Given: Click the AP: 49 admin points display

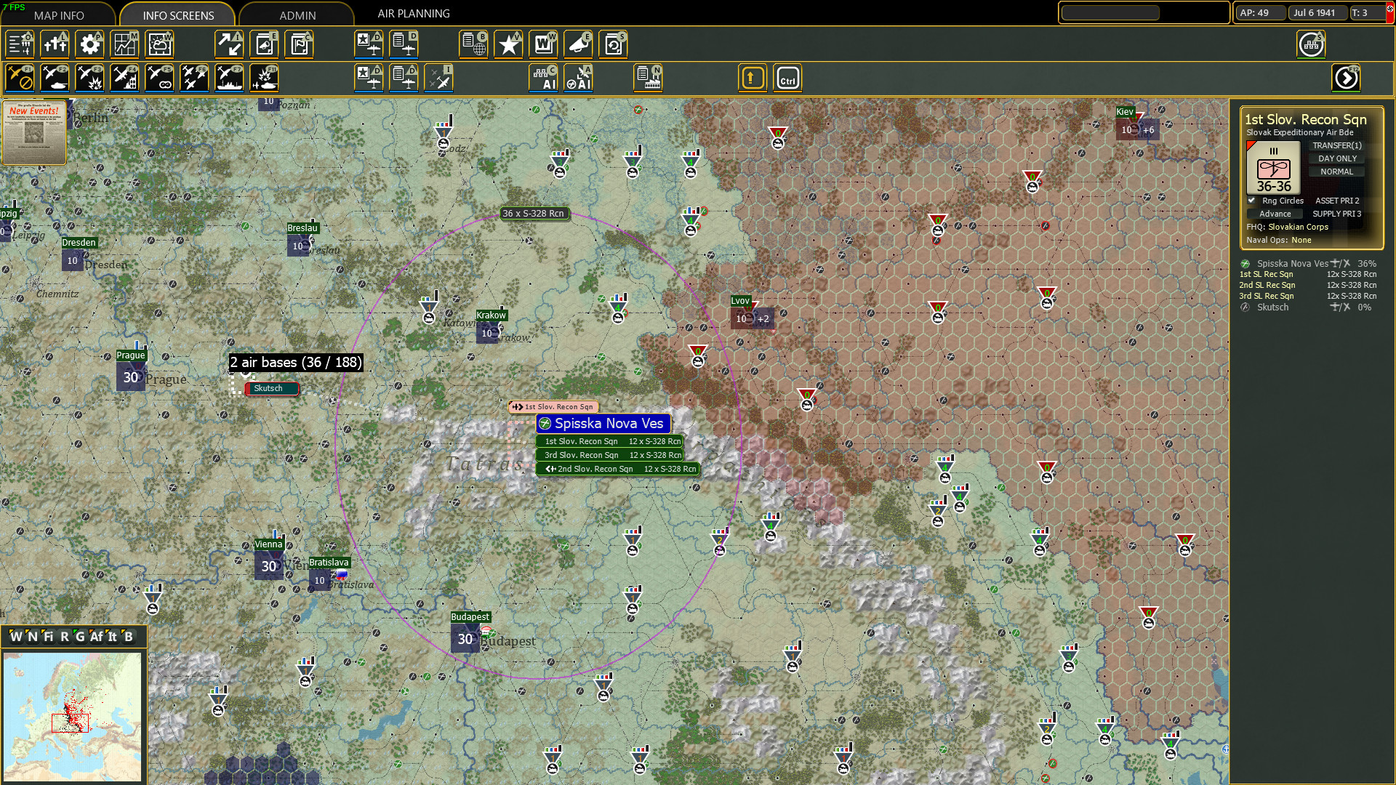Looking at the screenshot, I should pos(1259,12).
